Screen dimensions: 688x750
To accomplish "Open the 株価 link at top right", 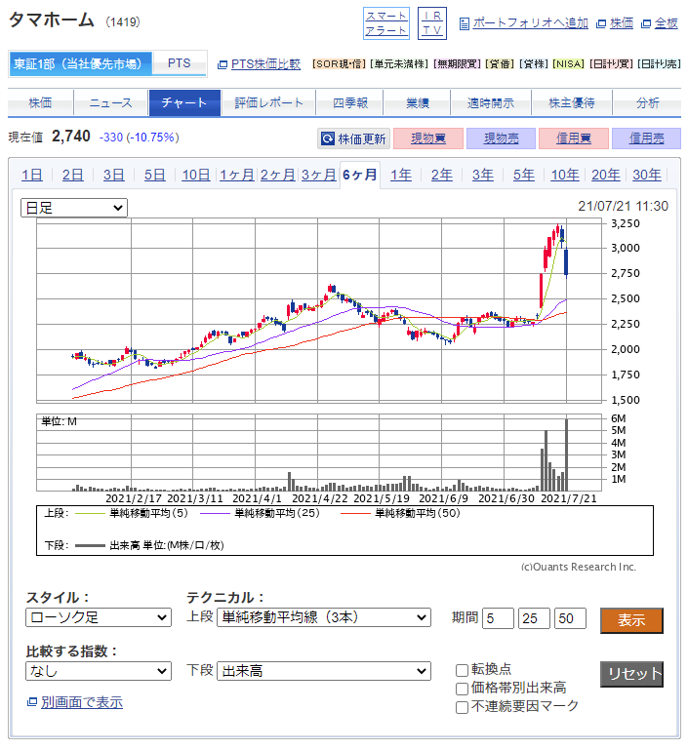I will point(622,23).
